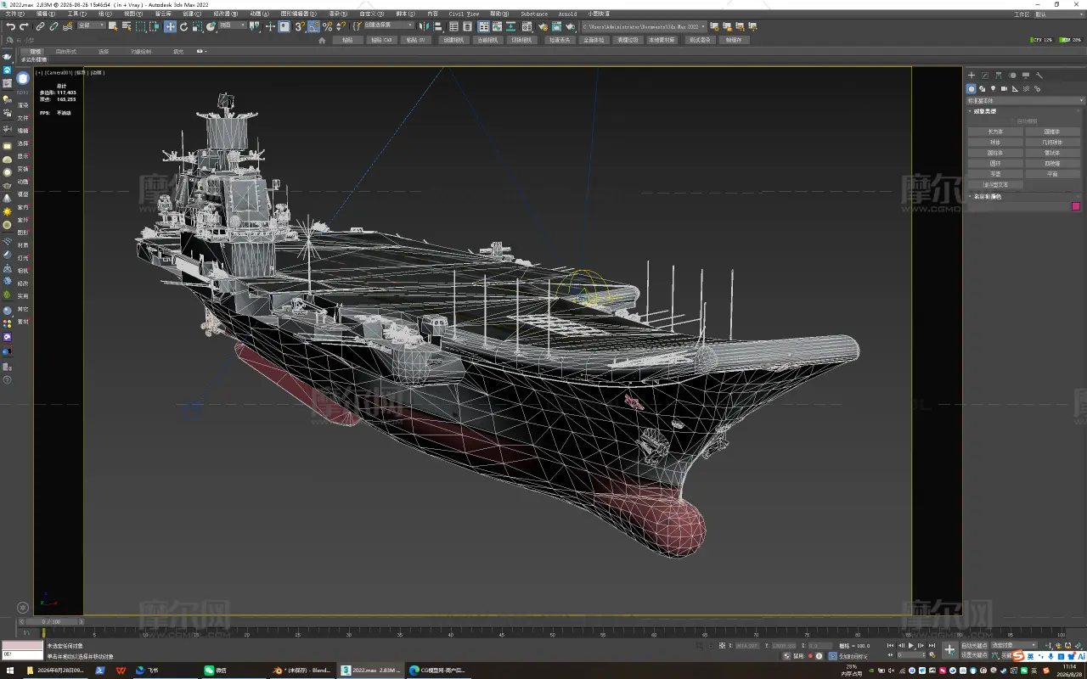The image size is (1087, 679).
Task: Click the Select Object arrow tool
Action: tap(114, 26)
